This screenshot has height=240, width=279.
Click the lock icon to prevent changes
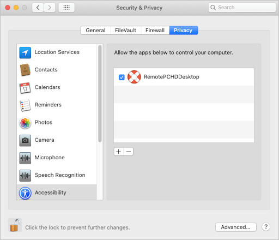[15, 225]
